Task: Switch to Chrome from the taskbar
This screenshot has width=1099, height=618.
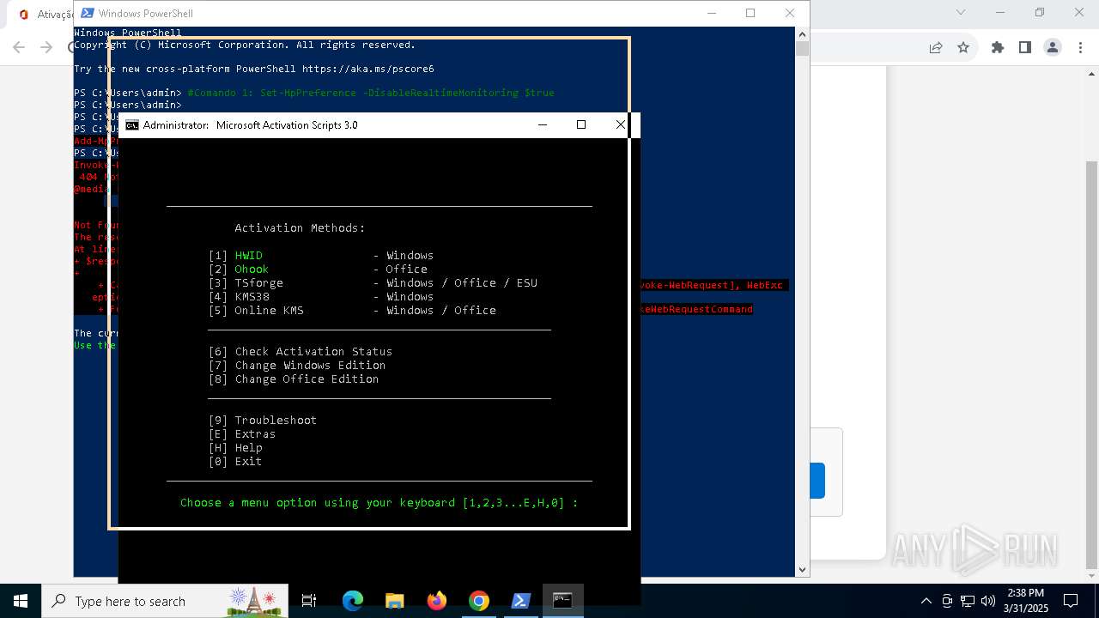Action: coord(478,601)
